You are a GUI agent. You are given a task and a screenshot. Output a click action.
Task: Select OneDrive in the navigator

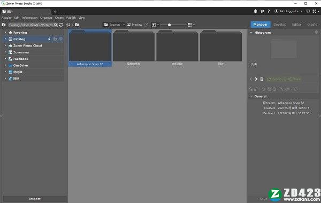20,65
